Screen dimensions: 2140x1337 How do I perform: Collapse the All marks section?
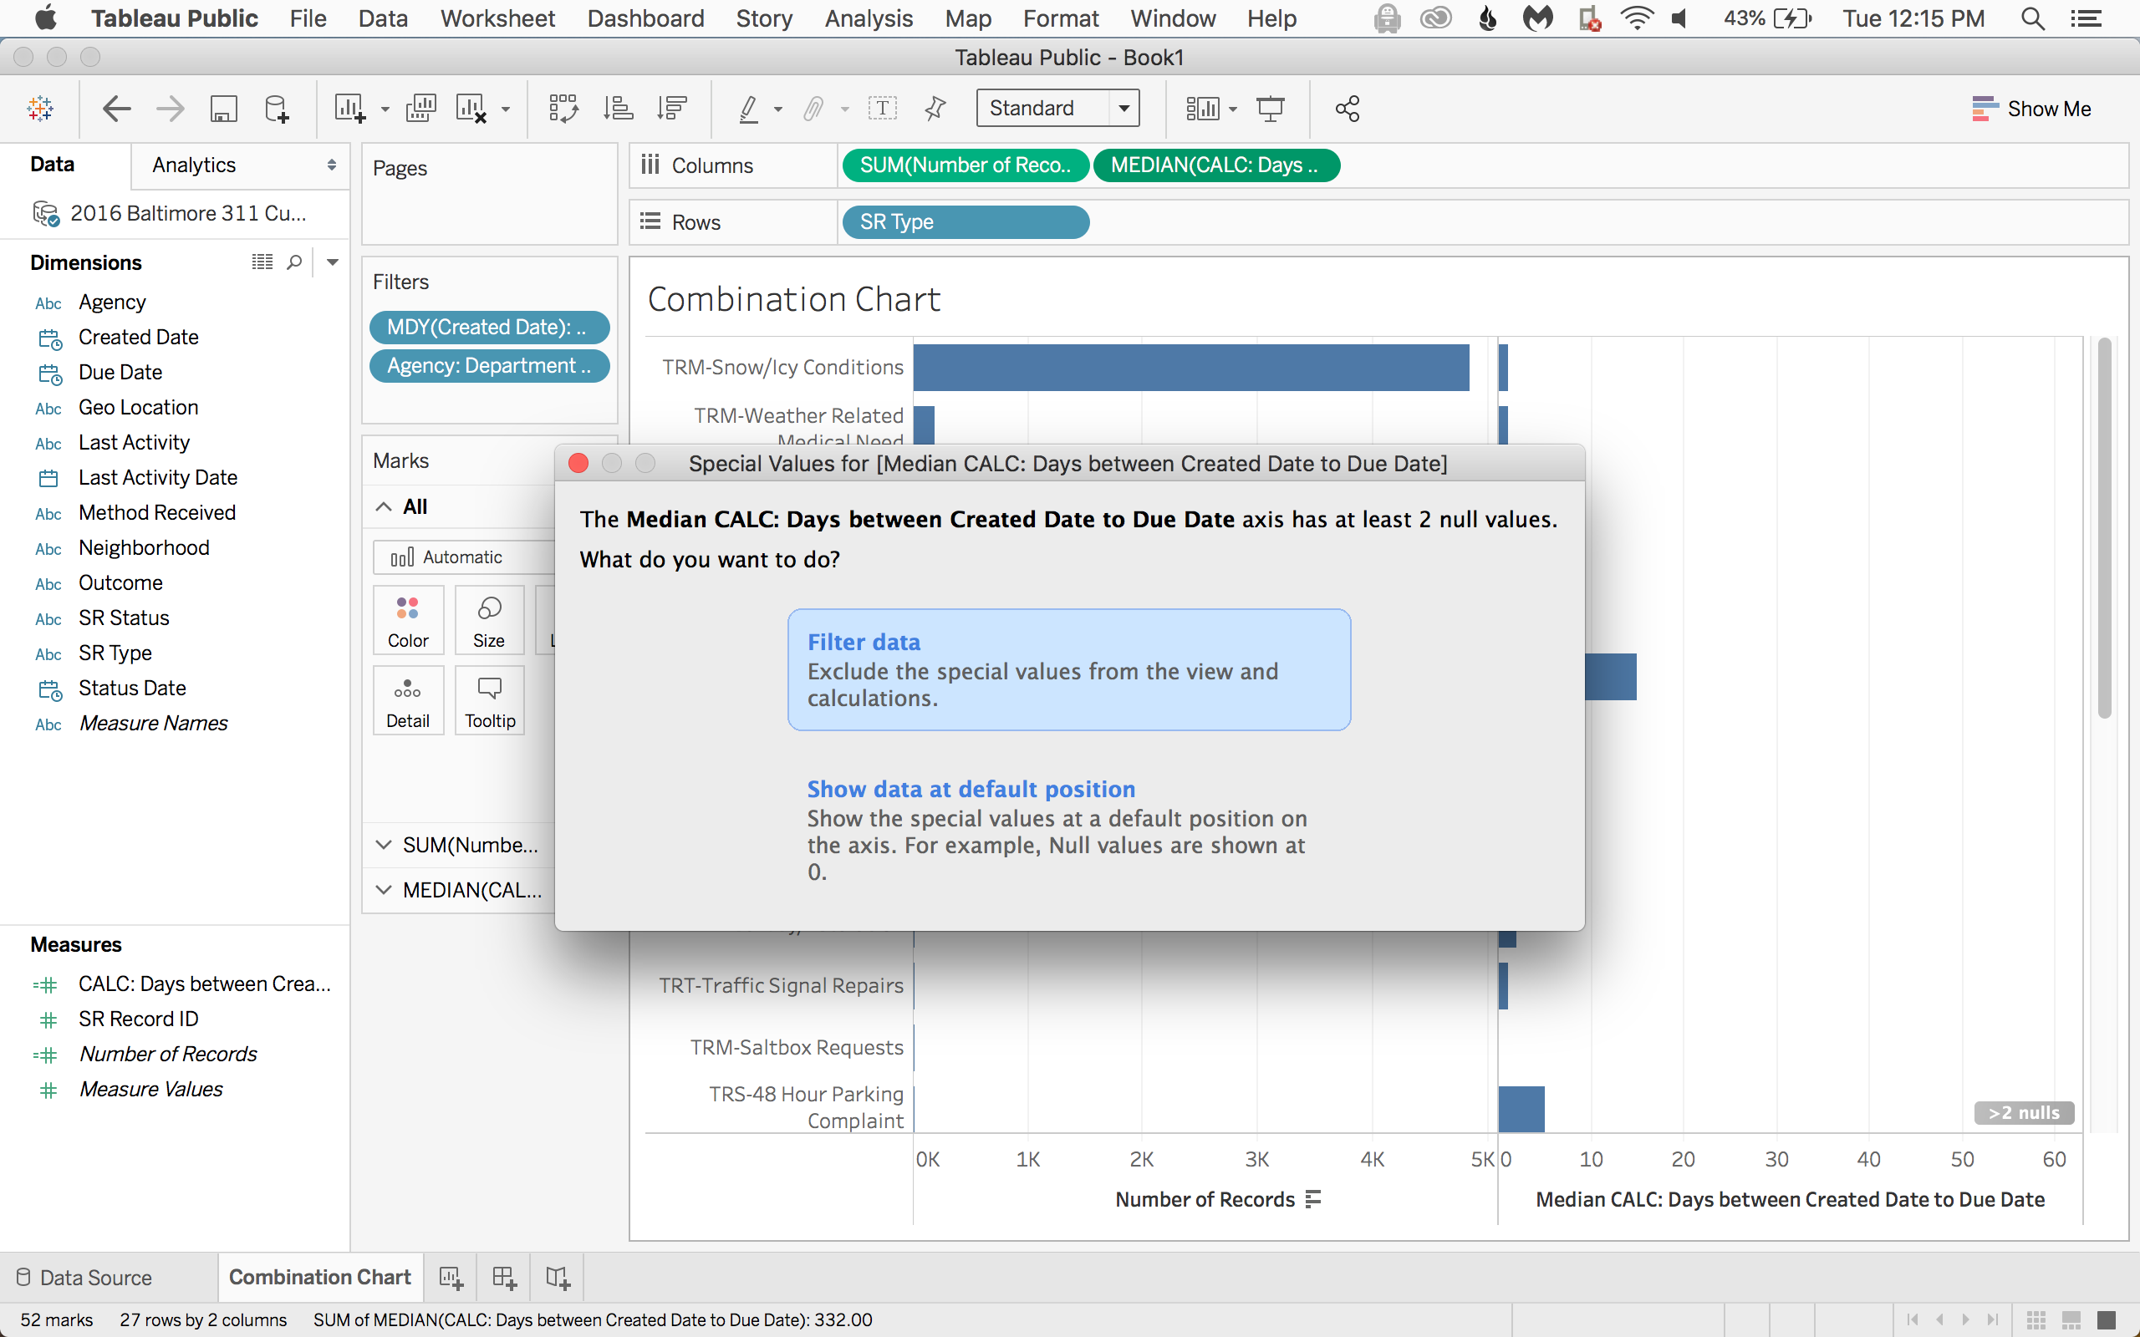384,506
